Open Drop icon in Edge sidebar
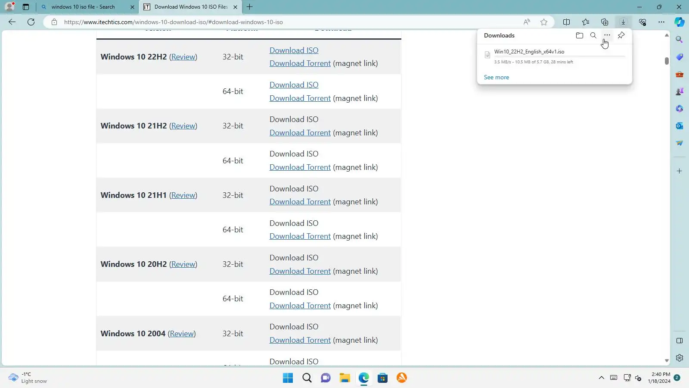Image resolution: width=689 pixels, height=388 pixels. click(x=680, y=143)
